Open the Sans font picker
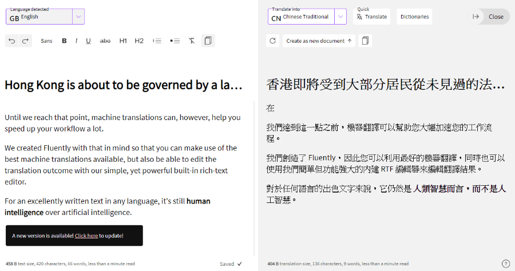Viewport: 515px width, 271px height. click(x=46, y=41)
